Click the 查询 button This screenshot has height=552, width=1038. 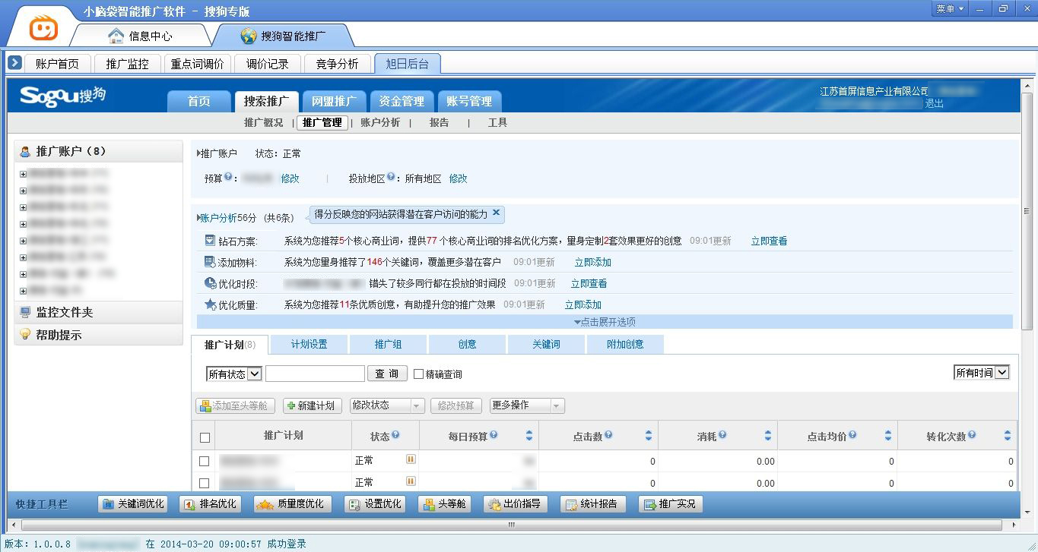[387, 373]
